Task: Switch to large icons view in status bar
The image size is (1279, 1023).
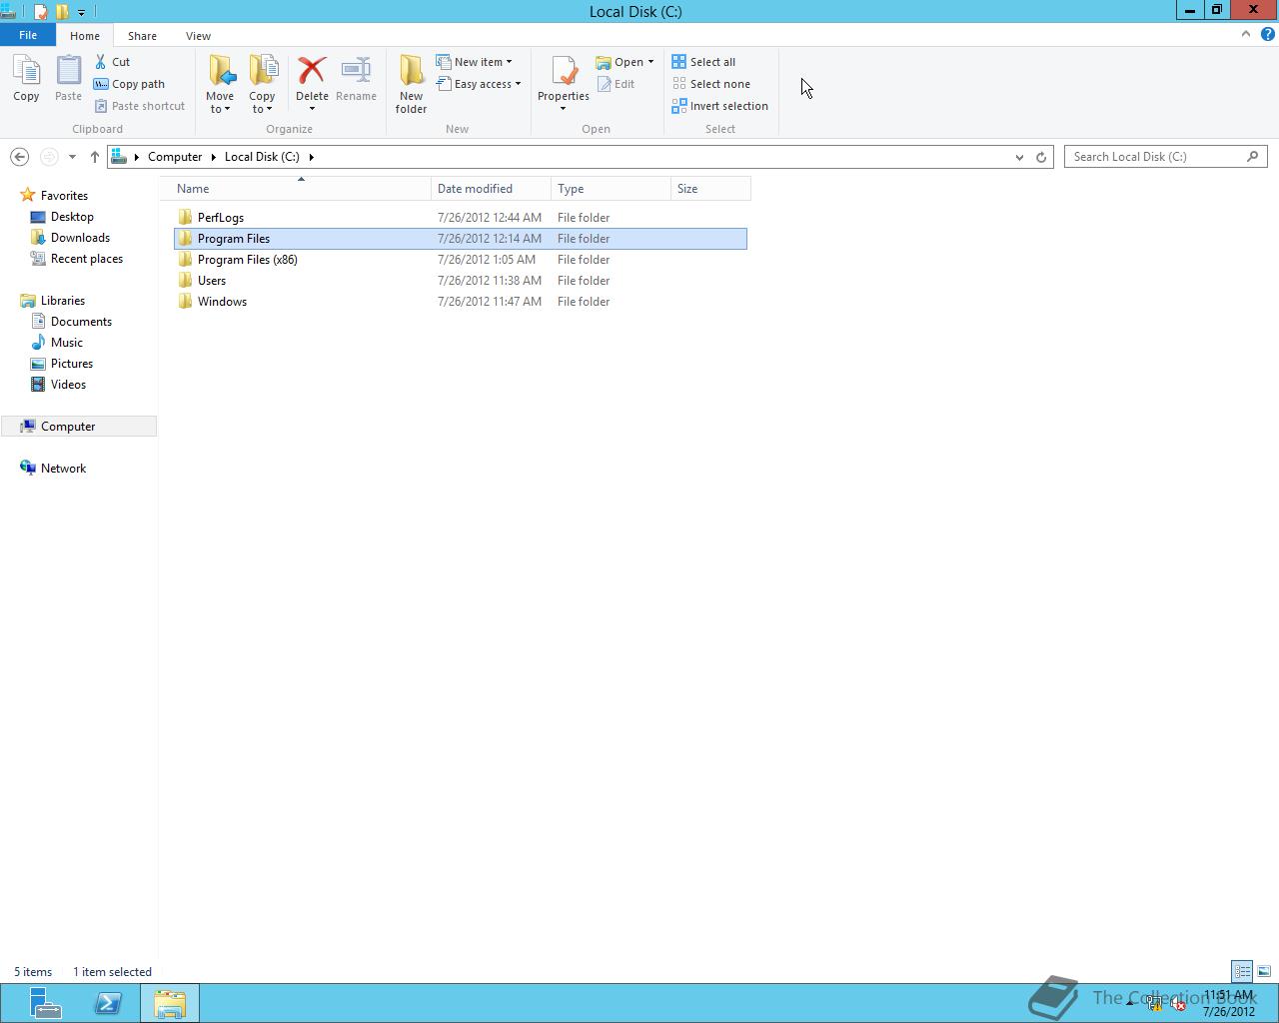Action: pyautogui.click(x=1264, y=971)
